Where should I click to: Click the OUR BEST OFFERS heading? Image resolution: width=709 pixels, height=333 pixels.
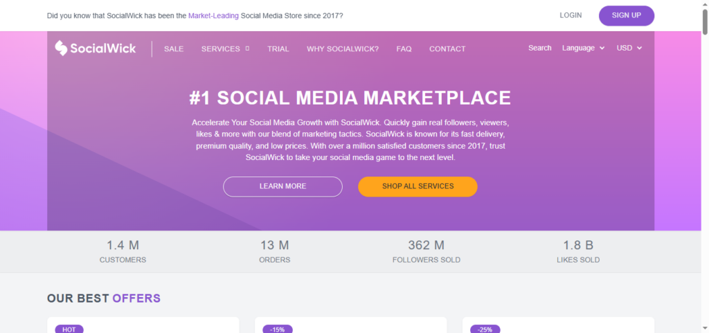click(104, 298)
